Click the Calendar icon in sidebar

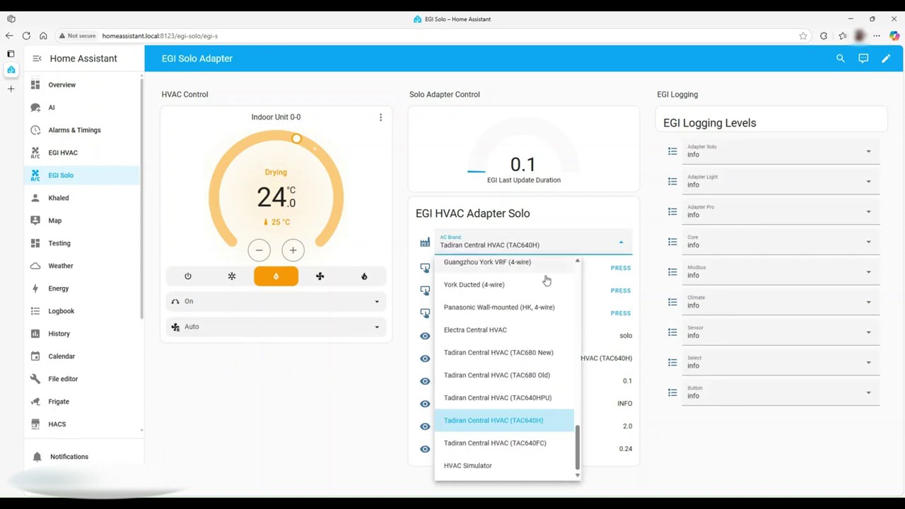35,356
